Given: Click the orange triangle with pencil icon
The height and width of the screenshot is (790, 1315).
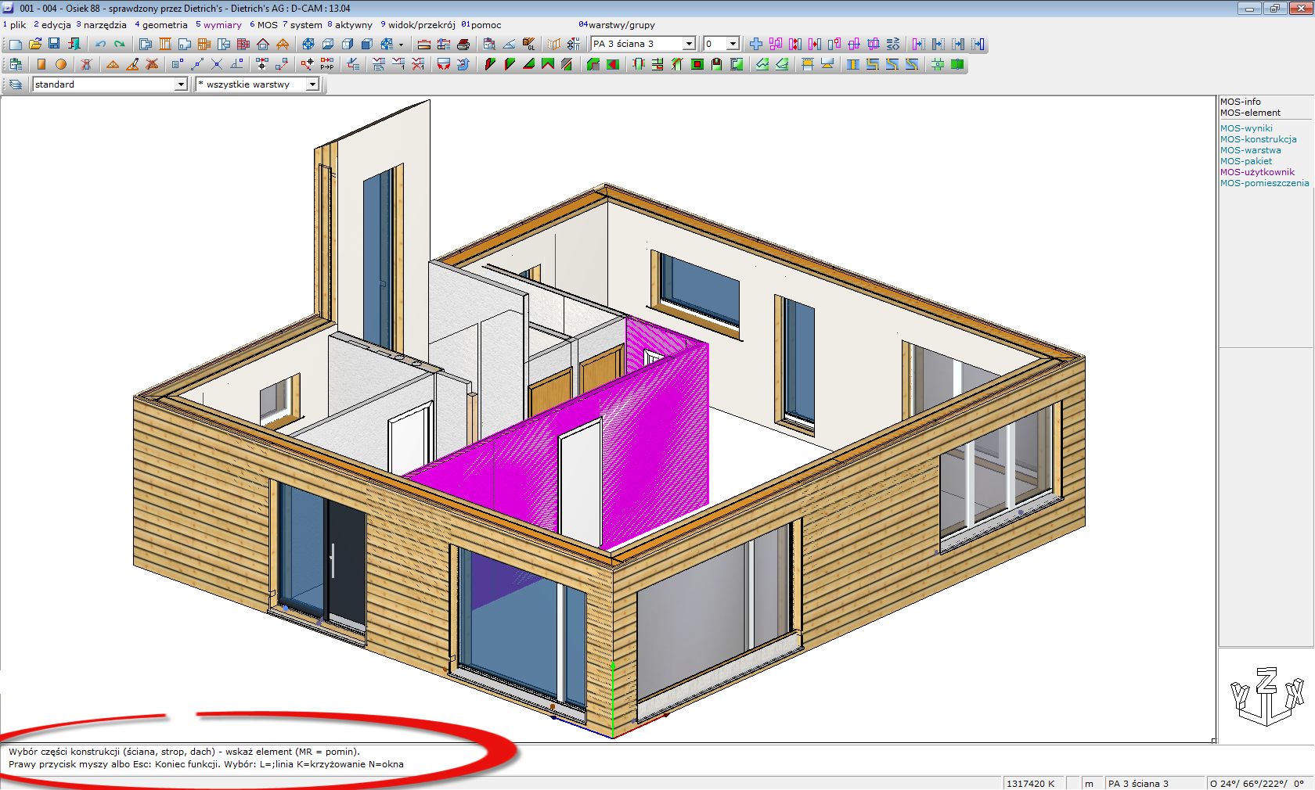Looking at the screenshot, I should (132, 65).
